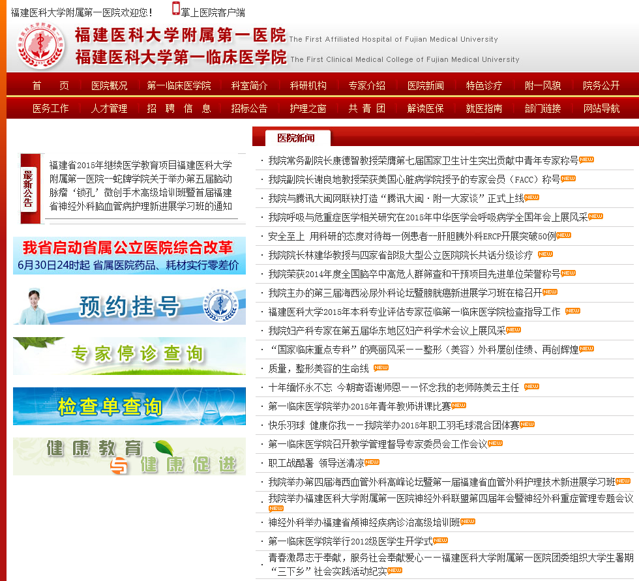
Task: Open news on 第四届海西血管外科高峰论坛
Action: click(442, 483)
